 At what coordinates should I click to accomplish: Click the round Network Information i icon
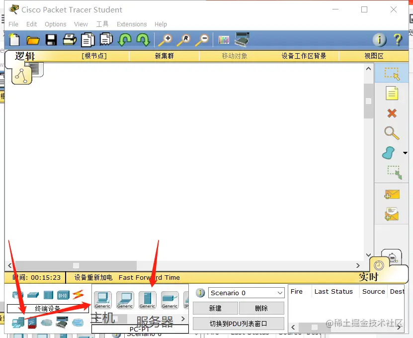[379, 40]
